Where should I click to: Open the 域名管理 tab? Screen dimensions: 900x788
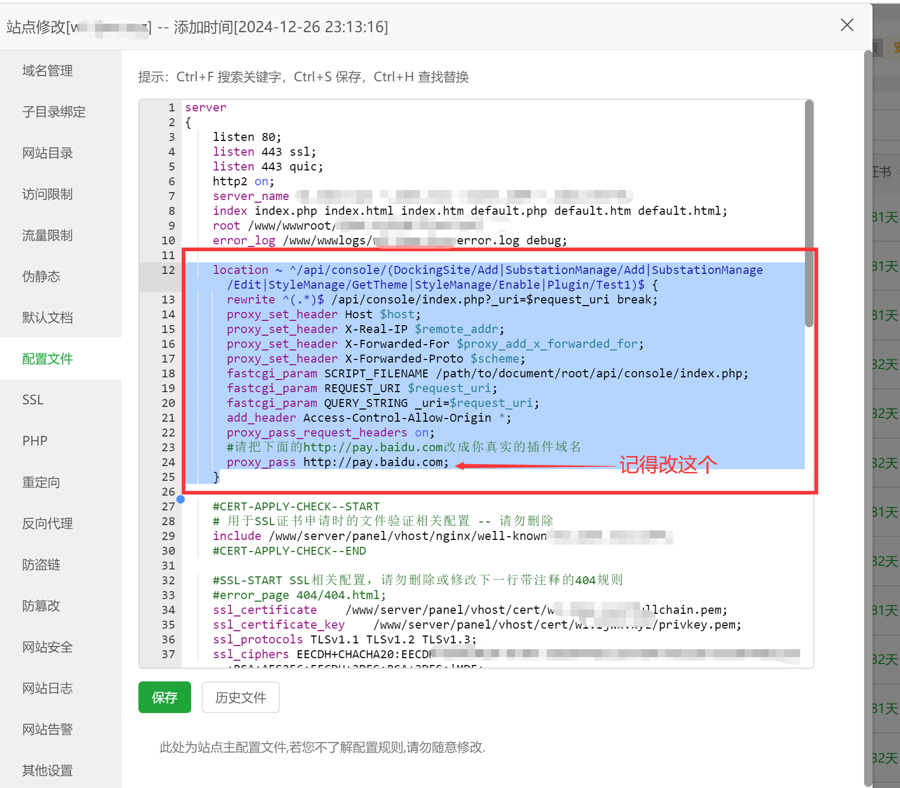coord(48,71)
